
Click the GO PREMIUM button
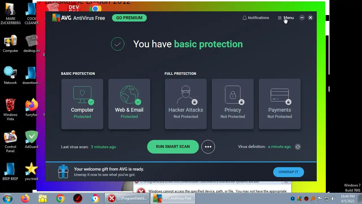(129, 18)
